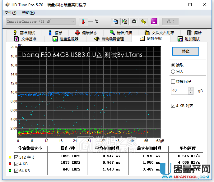This screenshot has height=182, width=214.
Task: Select the 读取 read radio button
Action: click(x=173, y=65)
